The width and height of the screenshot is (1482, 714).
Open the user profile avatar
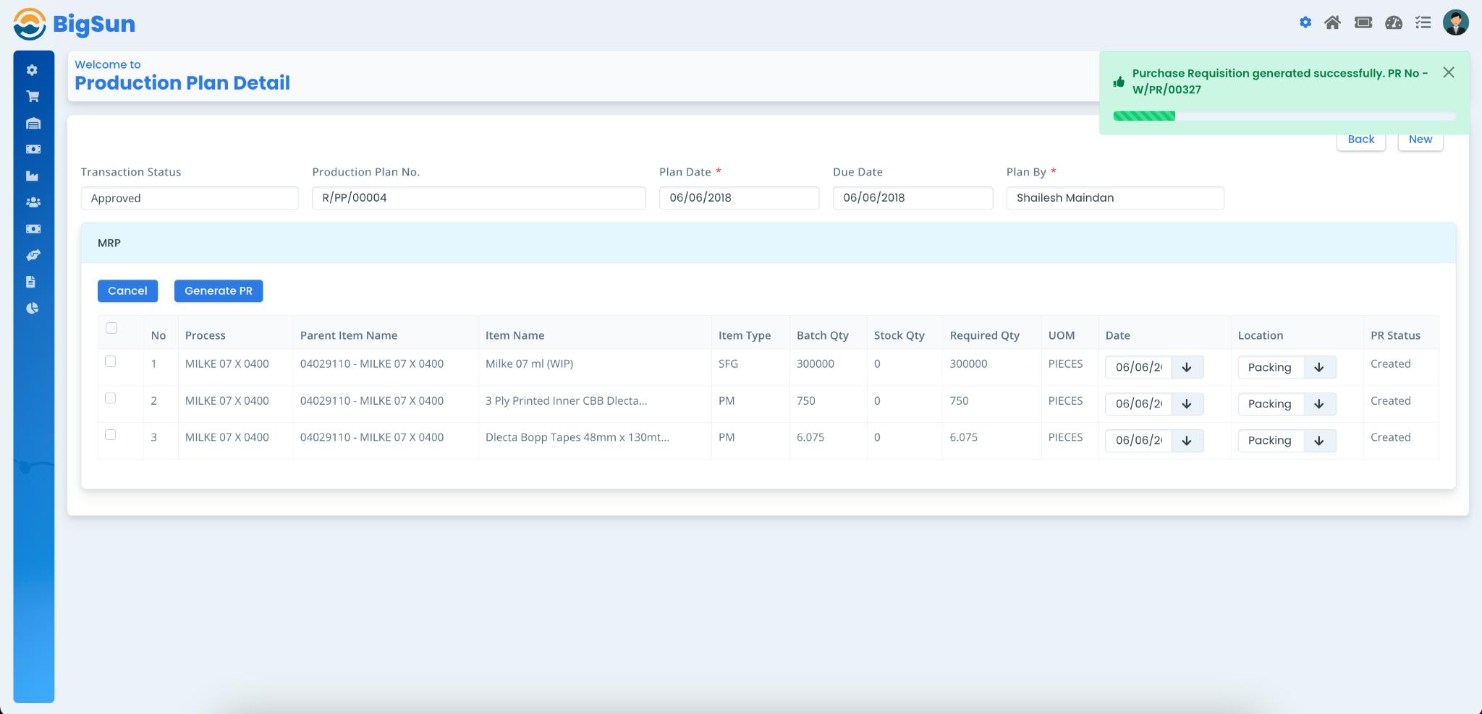tap(1455, 22)
